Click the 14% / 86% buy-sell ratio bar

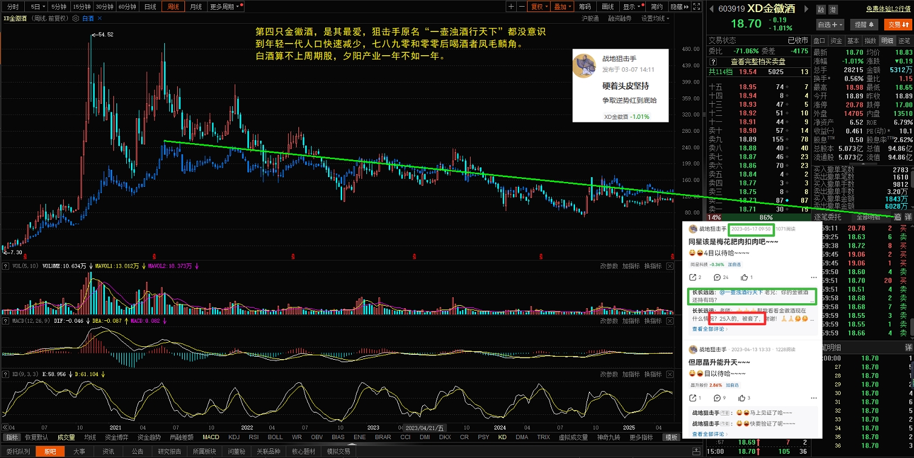tap(758, 217)
